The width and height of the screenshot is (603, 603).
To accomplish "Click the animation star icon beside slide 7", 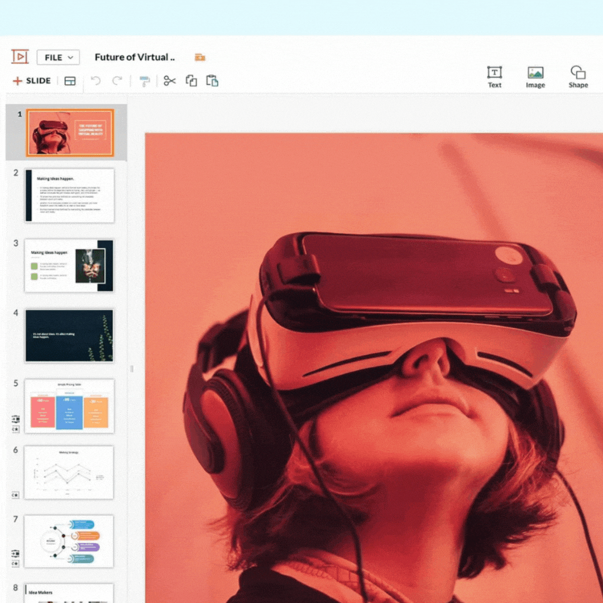I will (16, 563).
